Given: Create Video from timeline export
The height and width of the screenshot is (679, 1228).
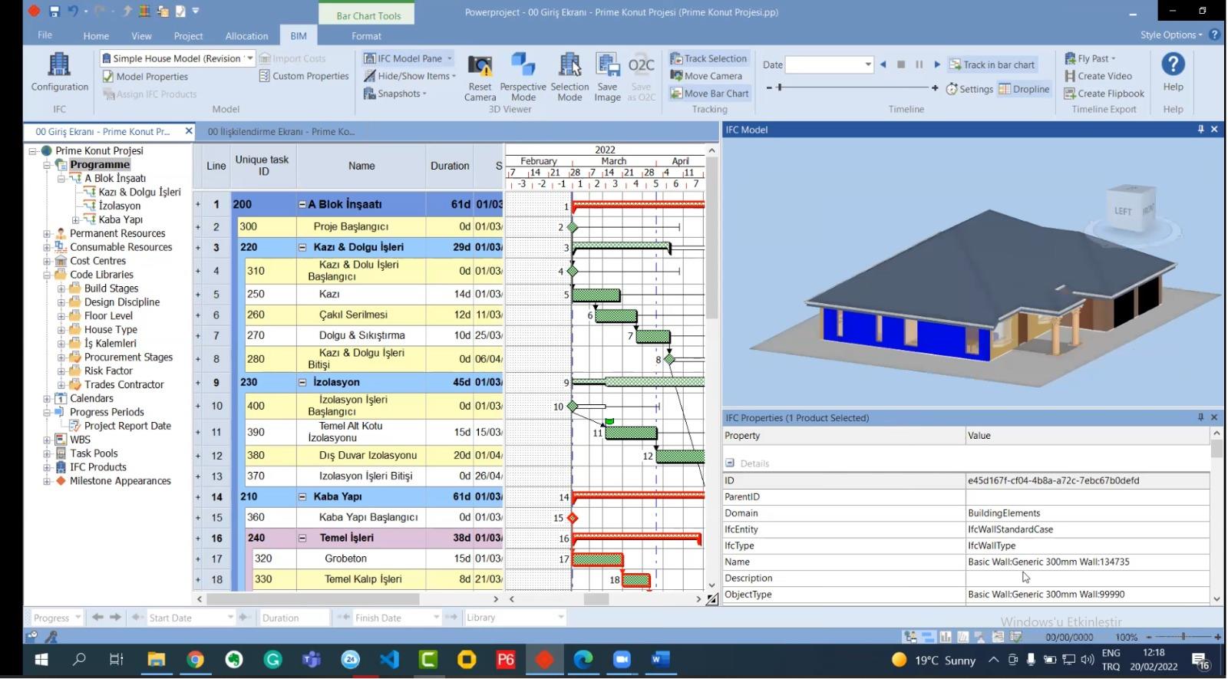Looking at the screenshot, I should point(1098,76).
